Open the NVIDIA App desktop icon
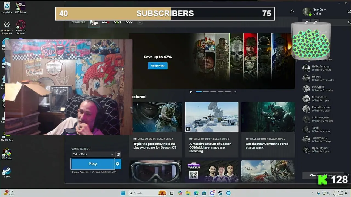This screenshot has height=197, width=351. [x=7, y=137]
